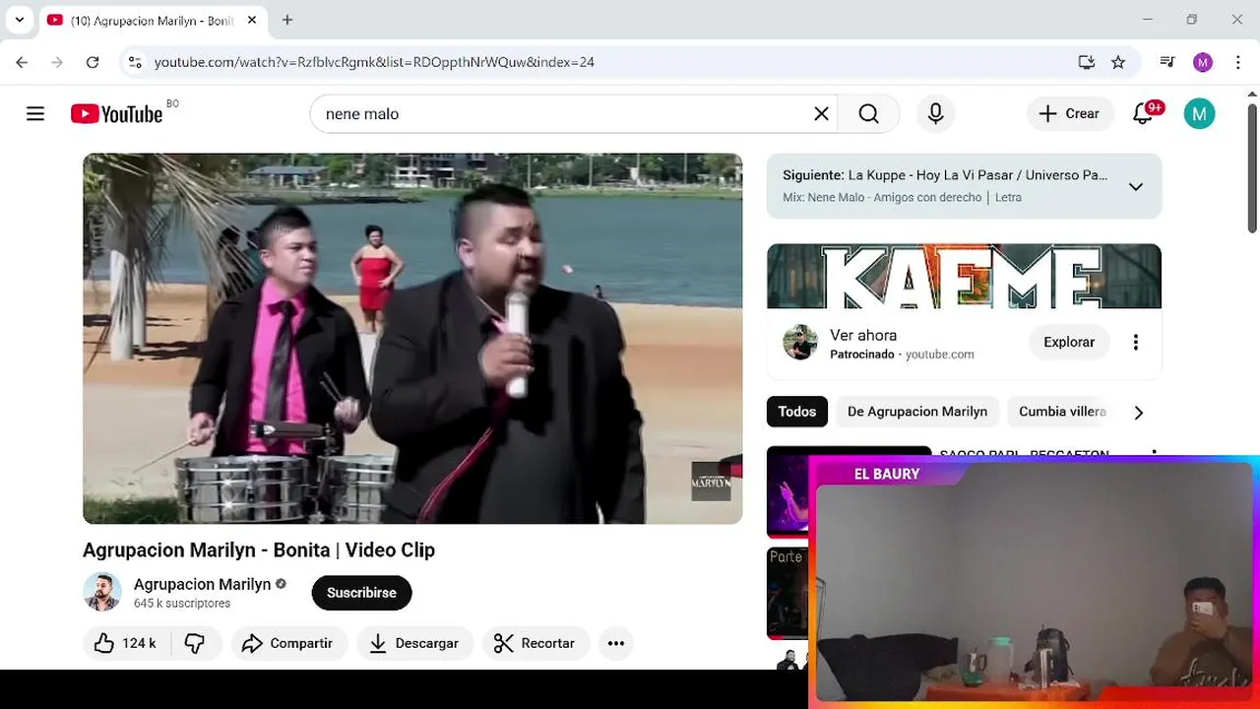Image resolution: width=1260 pixels, height=709 pixels.
Task: Open notifications bell
Action: 1143,113
